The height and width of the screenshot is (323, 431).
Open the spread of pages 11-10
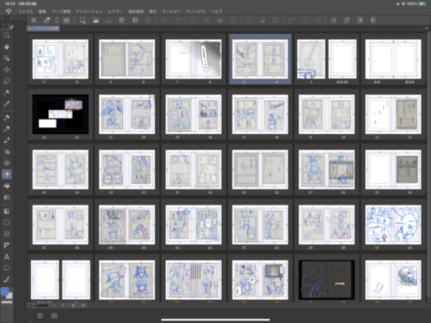[x=60, y=59]
